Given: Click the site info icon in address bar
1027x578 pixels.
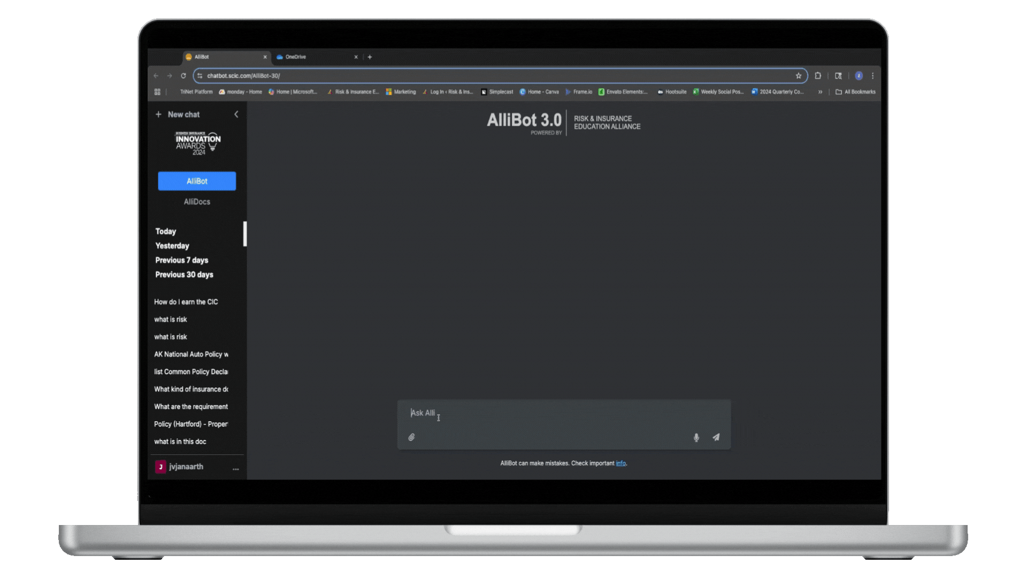Looking at the screenshot, I should [200, 76].
